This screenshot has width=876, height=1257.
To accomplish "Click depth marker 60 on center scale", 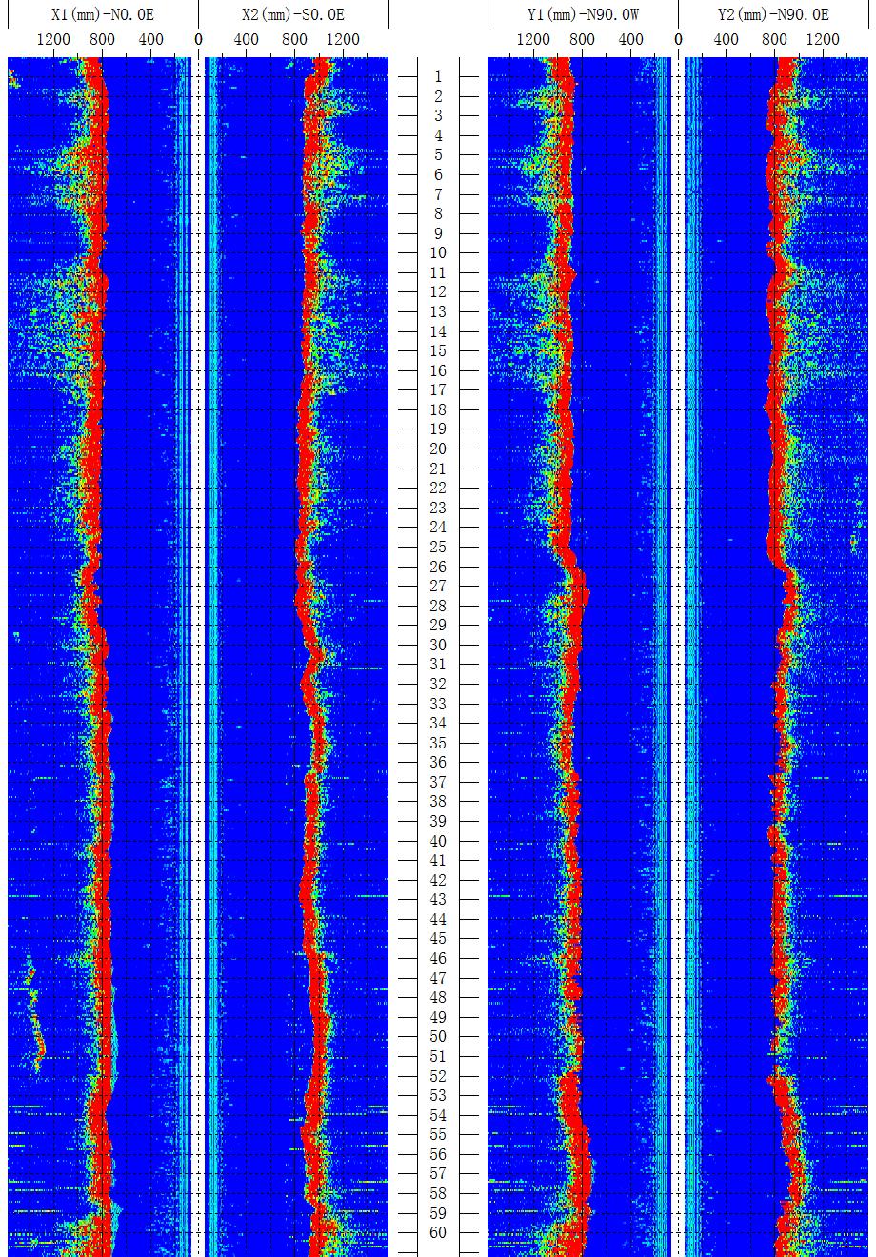I will (x=438, y=1232).
